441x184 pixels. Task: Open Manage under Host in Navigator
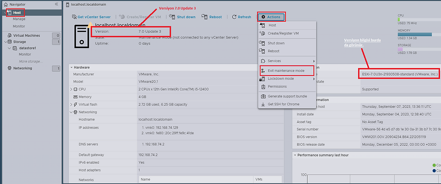click(x=19, y=19)
